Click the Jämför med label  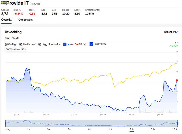click(29, 44)
